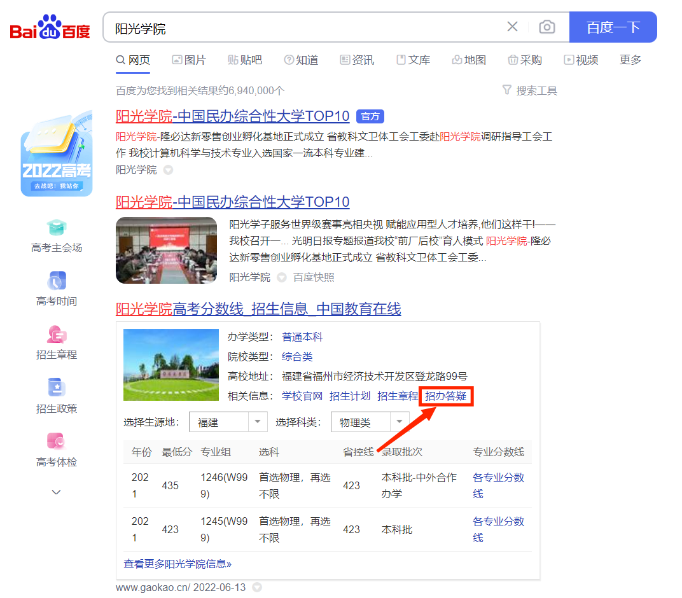Screen dimensions: 682x598
Task: Open the 选择科类 dropdown showing 物理类
Action: click(370, 422)
